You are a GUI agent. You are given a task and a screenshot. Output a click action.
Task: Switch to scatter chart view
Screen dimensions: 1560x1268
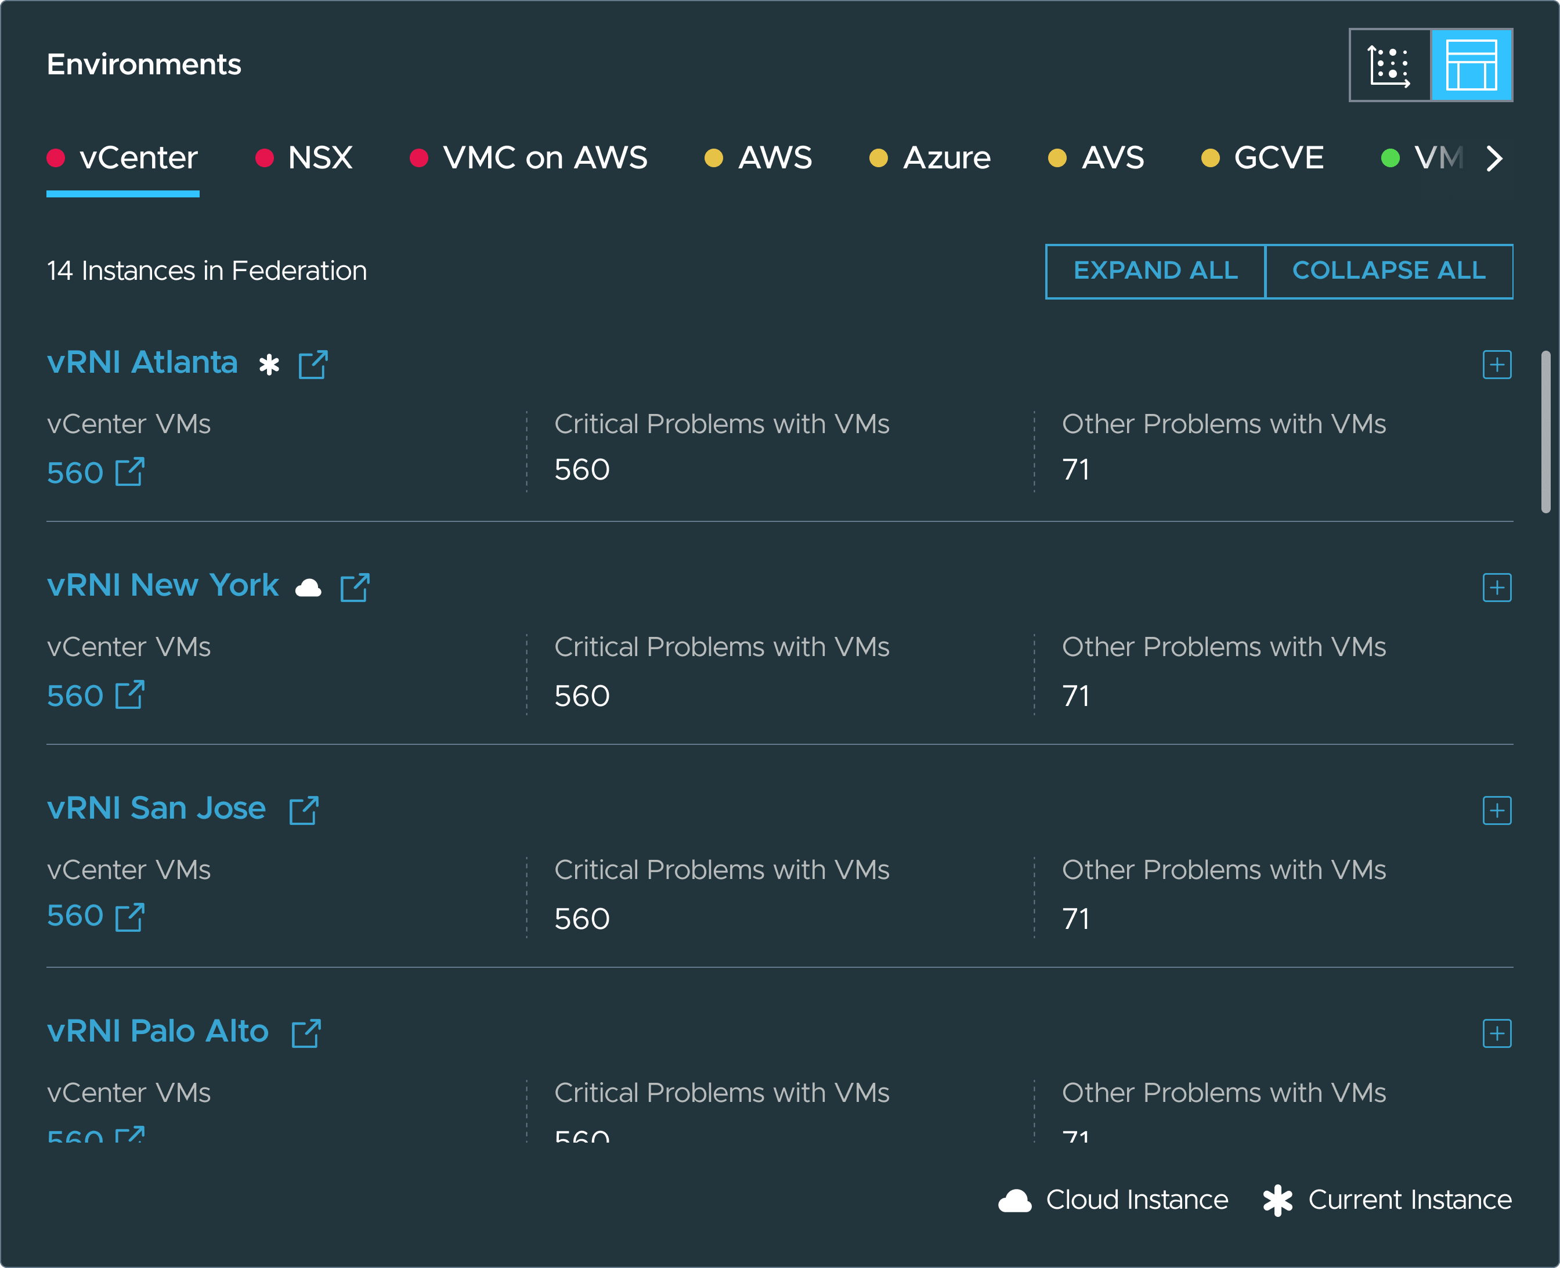click(x=1390, y=66)
